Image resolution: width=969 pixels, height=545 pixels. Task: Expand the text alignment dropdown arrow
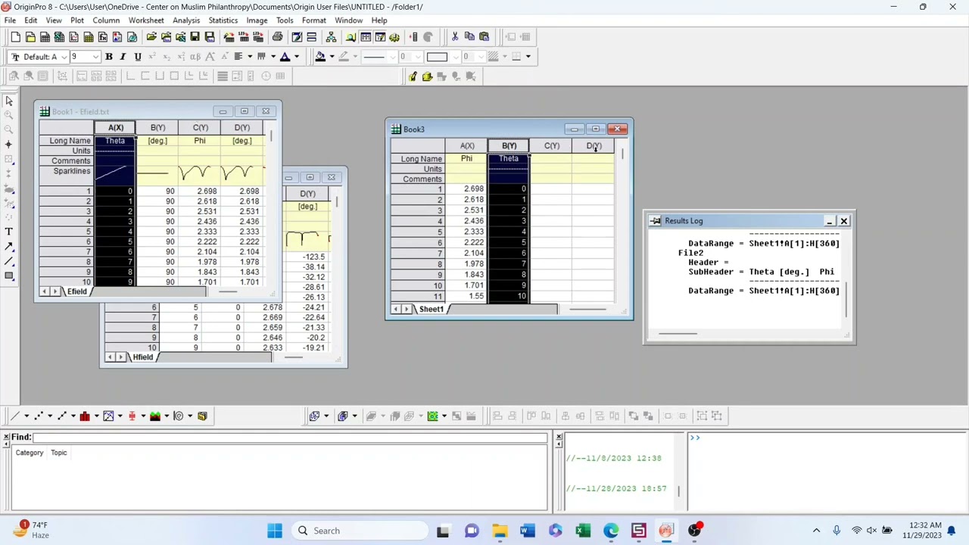click(x=249, y=57)
